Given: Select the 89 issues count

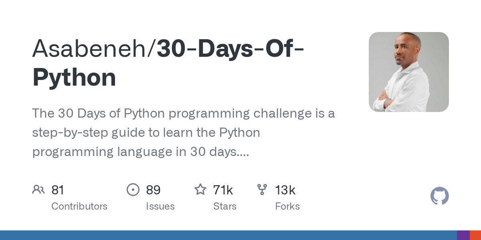Looking at the screenshot, I should pyautogui.click(x=153, y=190).
